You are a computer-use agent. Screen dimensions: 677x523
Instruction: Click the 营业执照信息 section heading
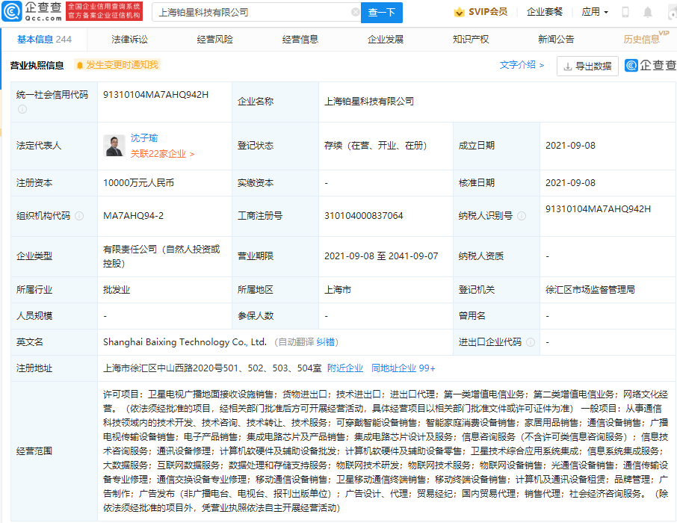coord(37,65)
